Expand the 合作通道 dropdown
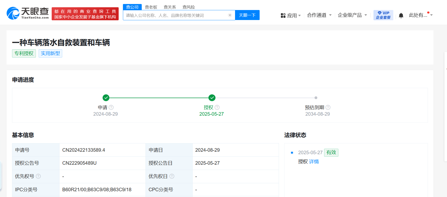Screen dimensions: 447x197 319,15
